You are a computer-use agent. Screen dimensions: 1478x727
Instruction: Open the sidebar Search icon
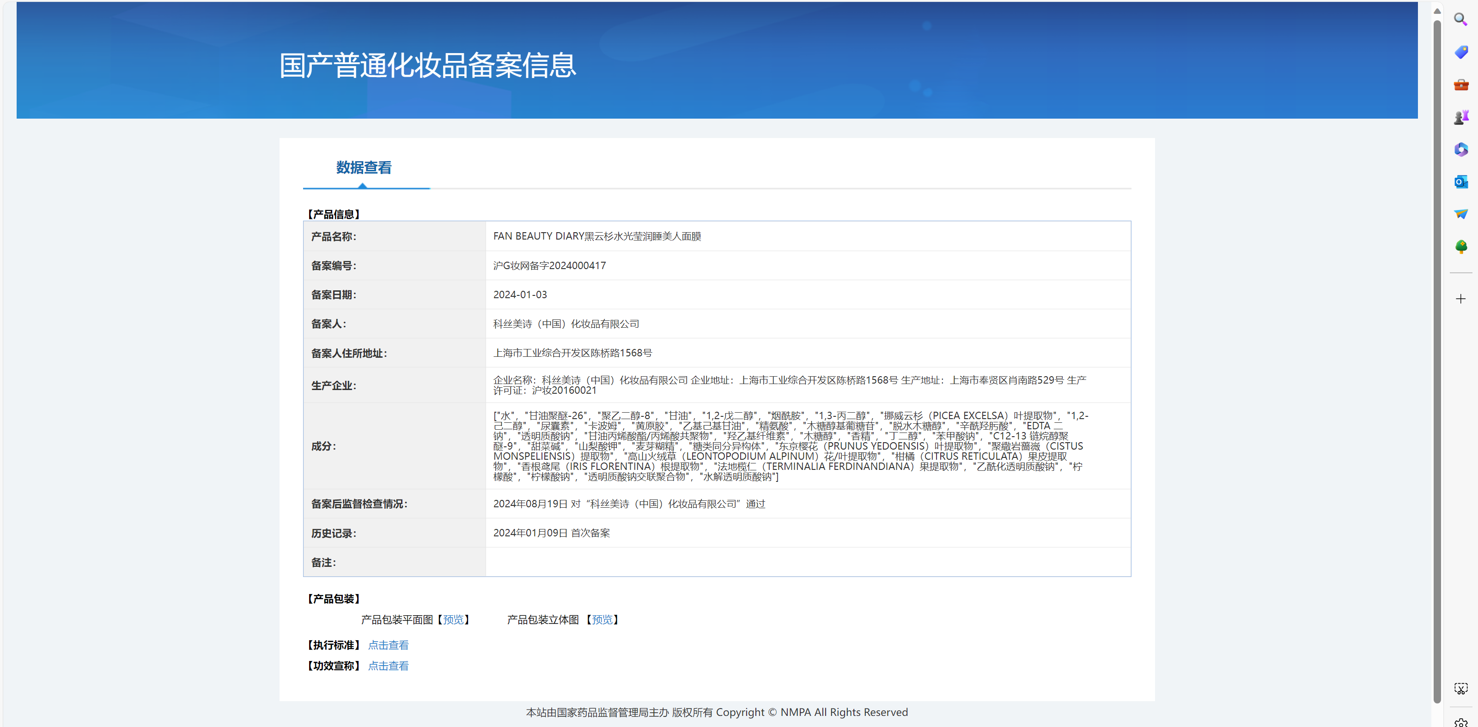1460,19
